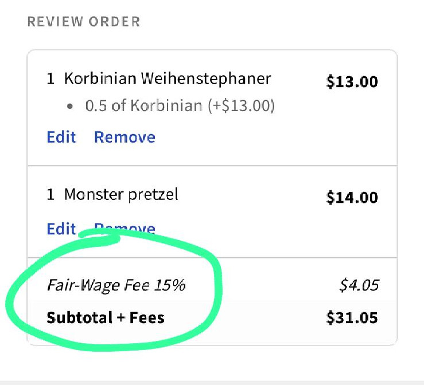This screenshot has width=424, height=385.
Task: Click the Review Order heading
Action: (x=84, y=22)
